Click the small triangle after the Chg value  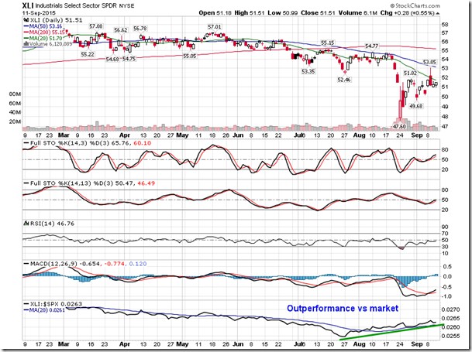pyautogui.click(x=437, y=13)
